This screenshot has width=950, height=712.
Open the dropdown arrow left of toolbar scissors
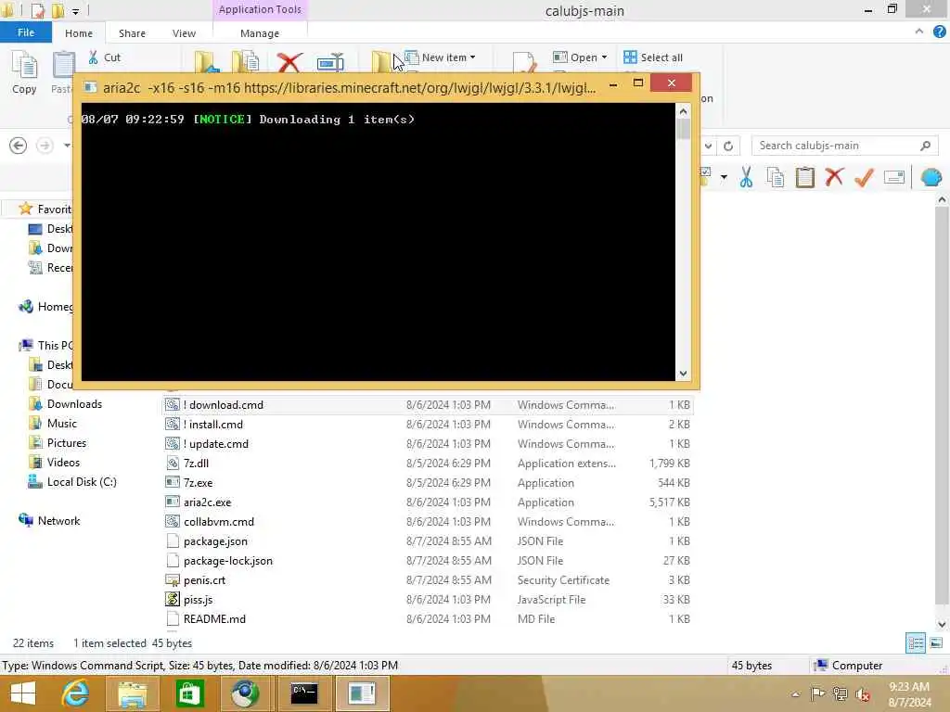point(724,177)
